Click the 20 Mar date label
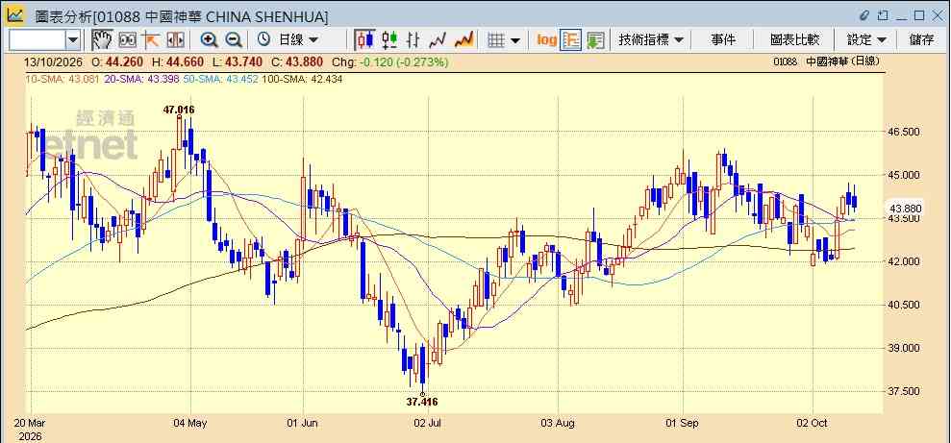Screen dimensions: 951x443 pyautogui.click(x=29, y=423)
